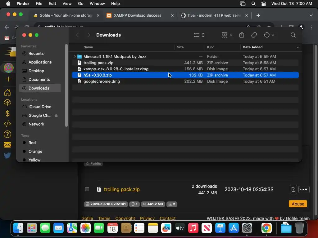Open the View menu in menu bar
This screenshot has width=318, height=238.
point(67,3)
